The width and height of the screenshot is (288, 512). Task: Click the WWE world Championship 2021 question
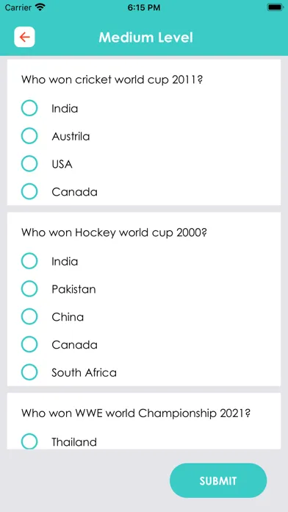(x=136, y=413)
